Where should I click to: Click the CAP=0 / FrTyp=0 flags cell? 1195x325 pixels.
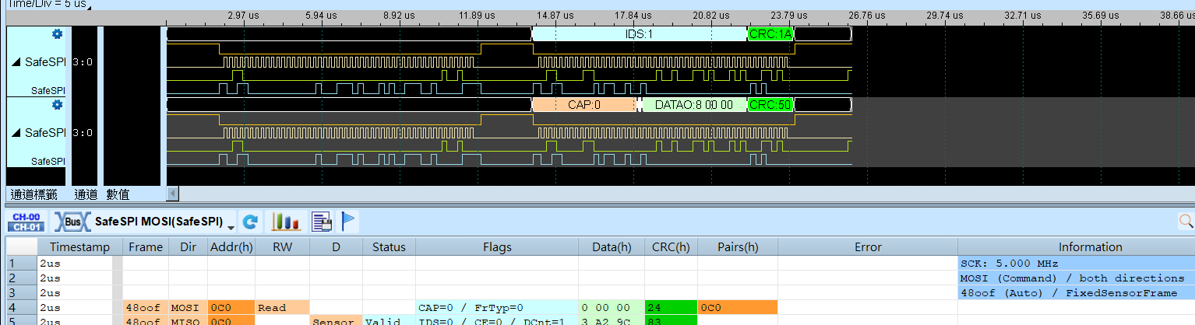pos(497,307)
